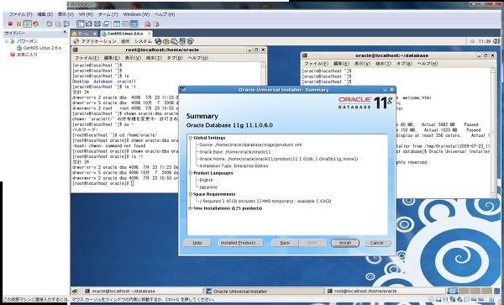The width and height of the screenshot is (504, 305).
Task: Open the mail client icon in GNOME panel
Action: point(166,41)
